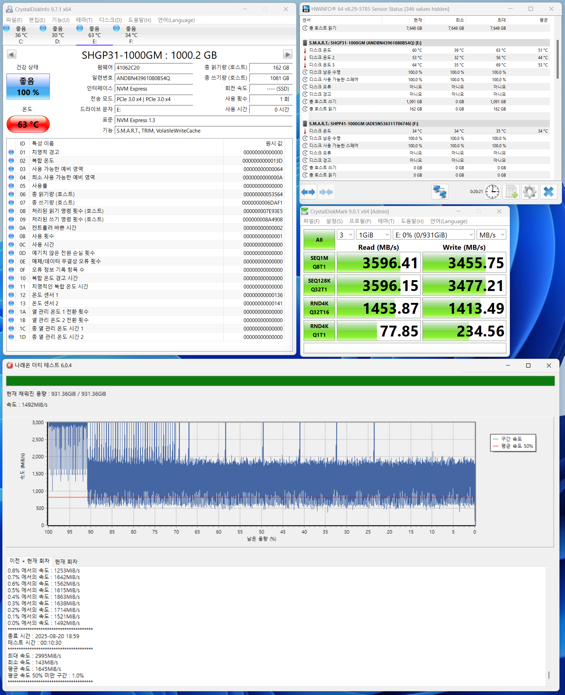Expand the MB/s unit dropdown
This screenshot has width=565, height=695.
tap(492, 235)
